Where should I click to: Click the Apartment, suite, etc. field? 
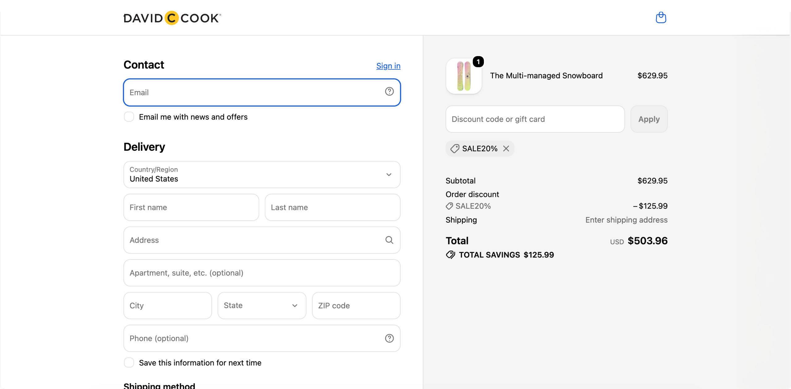point(262,273)
